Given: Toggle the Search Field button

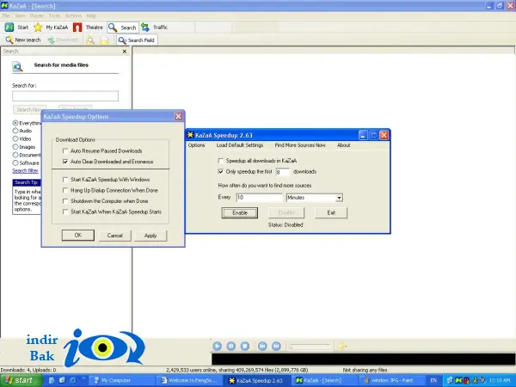Looking at the screenshot, I should point(137,40).
